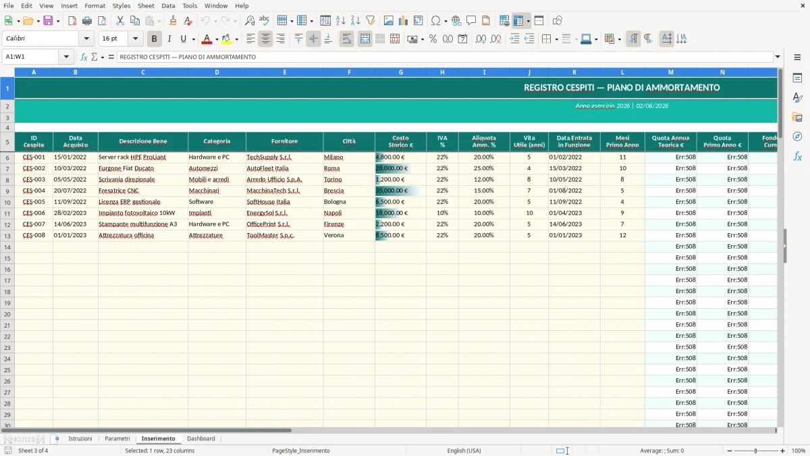Click the Merge and Center Cells icon
The width and height of the screenshot is (810, 456).
tap(365, 39)
